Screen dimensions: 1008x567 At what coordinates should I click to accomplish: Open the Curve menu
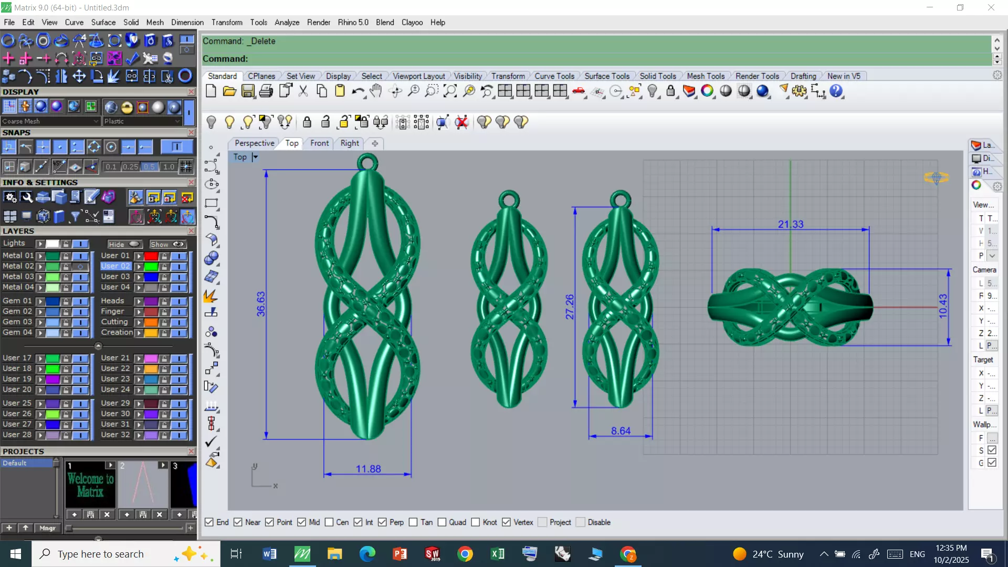click(74, 23)
